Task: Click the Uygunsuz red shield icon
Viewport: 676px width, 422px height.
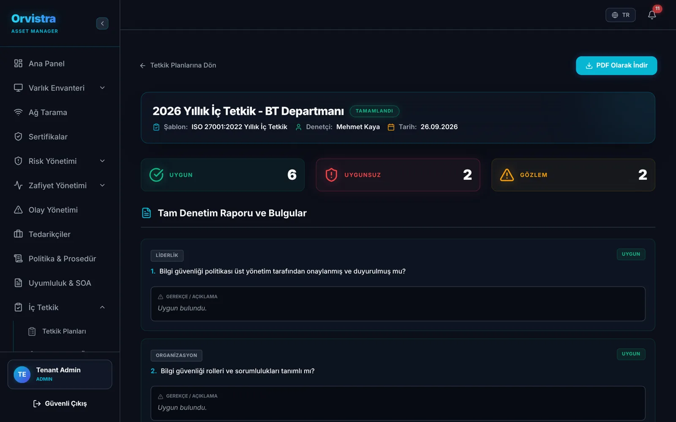Action: pyautogui.click(x=331, y=175)
